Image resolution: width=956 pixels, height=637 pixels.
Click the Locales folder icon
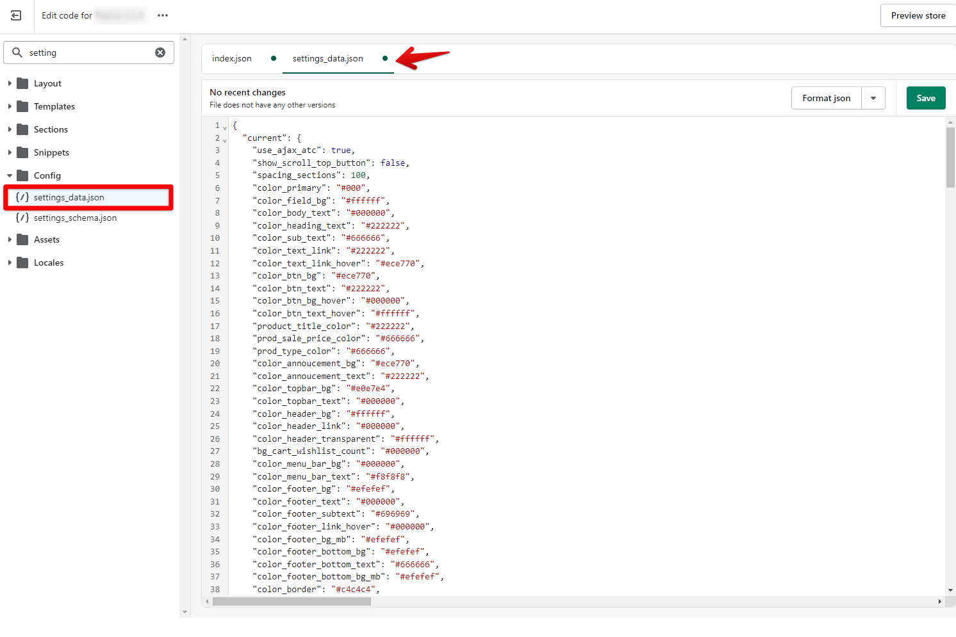pyautogui.click(x=22, y=262)
